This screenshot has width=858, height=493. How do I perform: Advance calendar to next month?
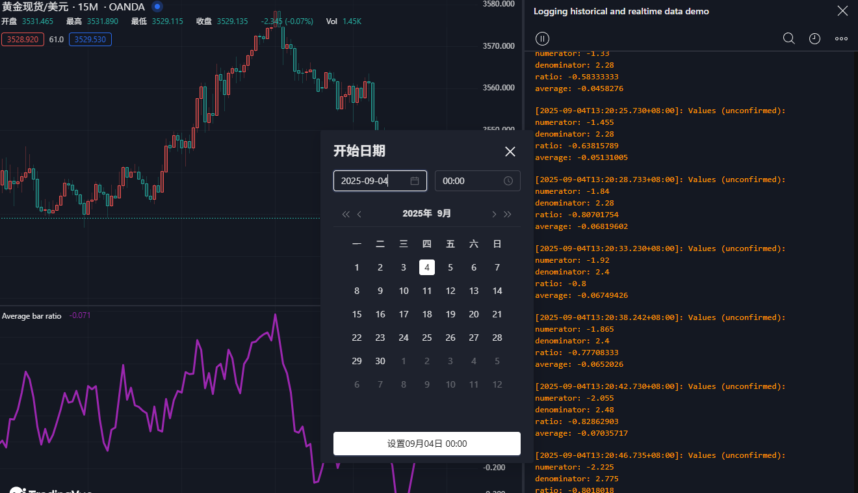click(x=494, y=214)
